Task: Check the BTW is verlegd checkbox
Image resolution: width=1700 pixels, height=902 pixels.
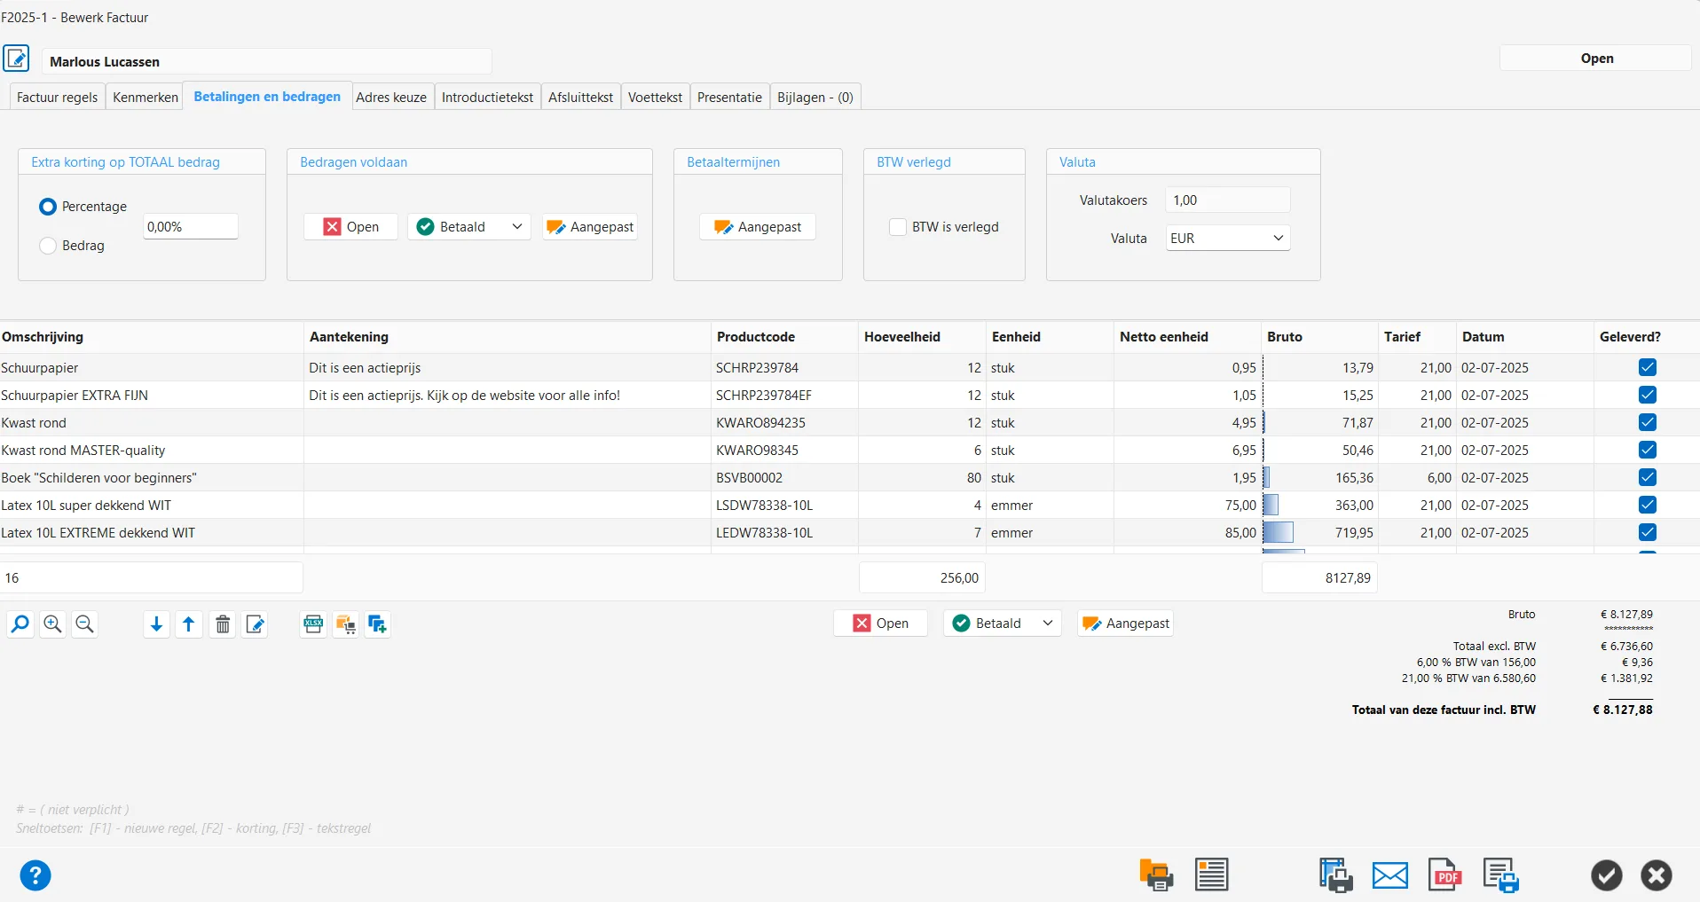Action: [x=898, y=227]
